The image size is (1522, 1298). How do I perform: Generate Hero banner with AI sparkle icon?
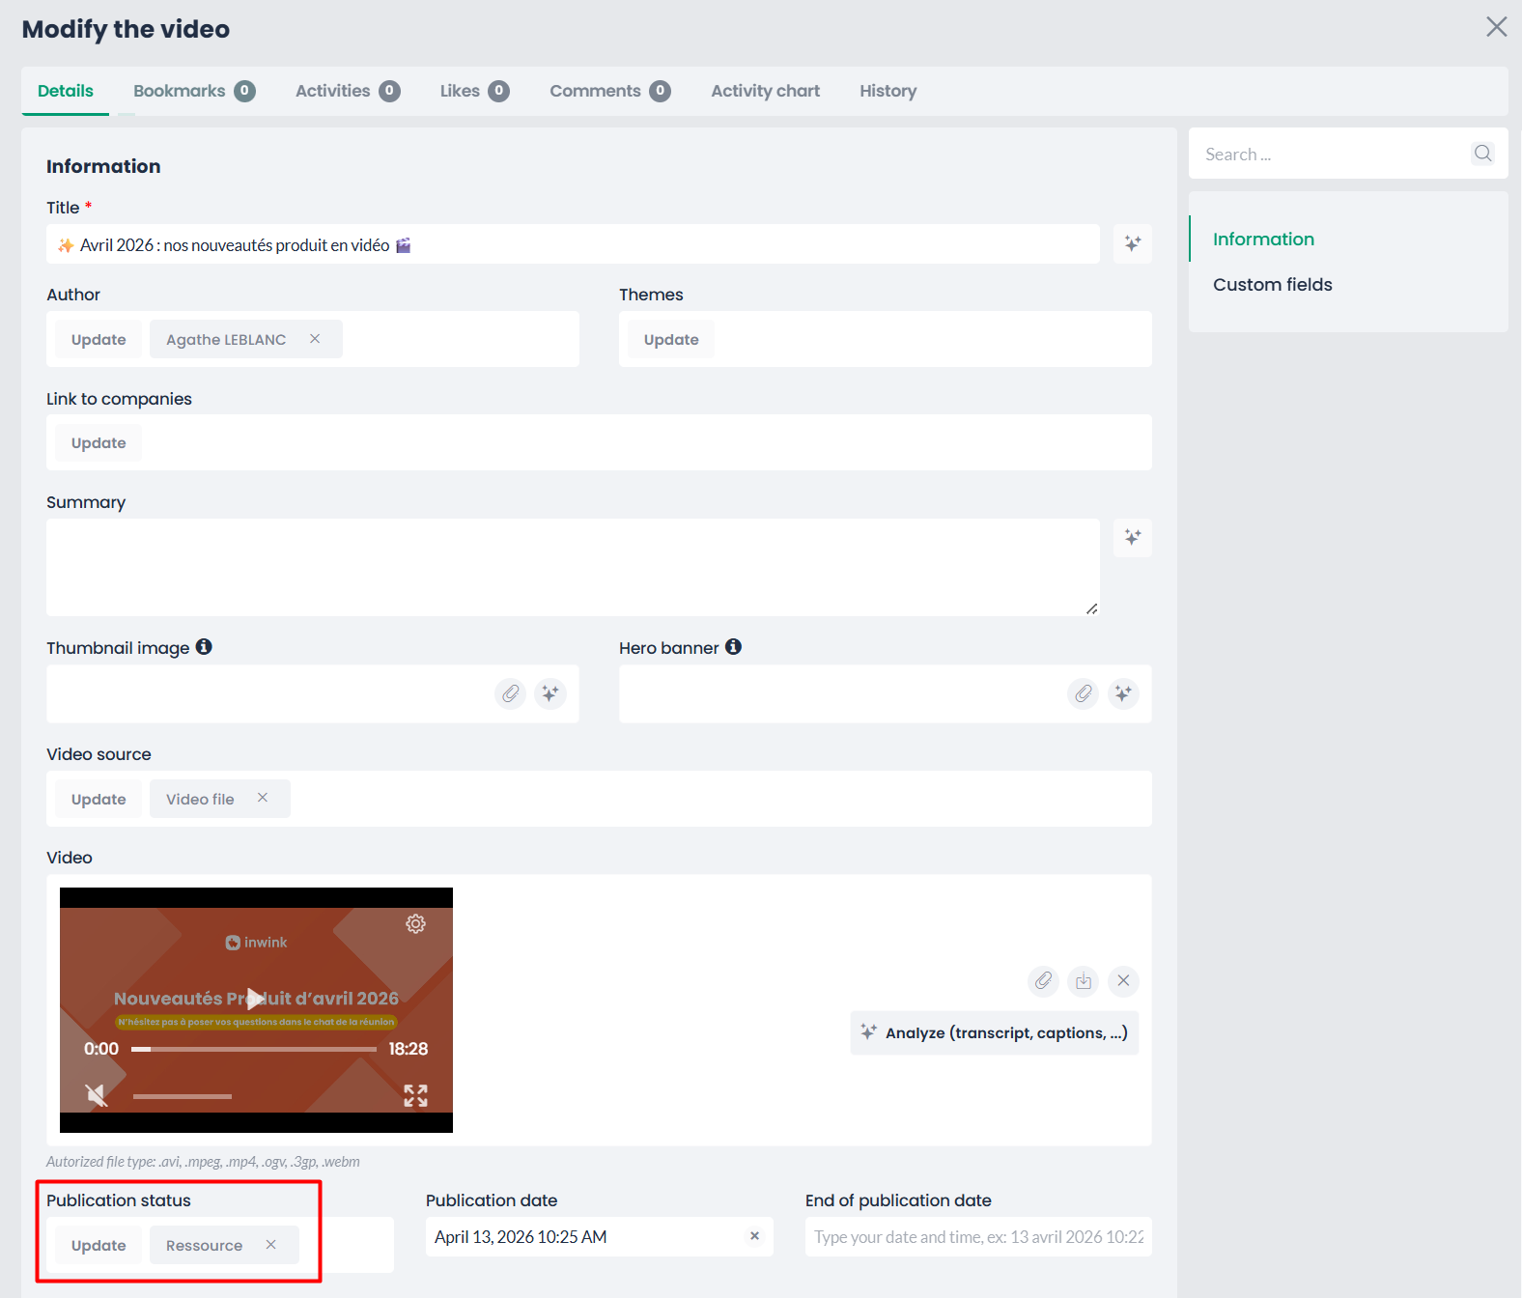pyautogui.click(x=1122, y=693)
